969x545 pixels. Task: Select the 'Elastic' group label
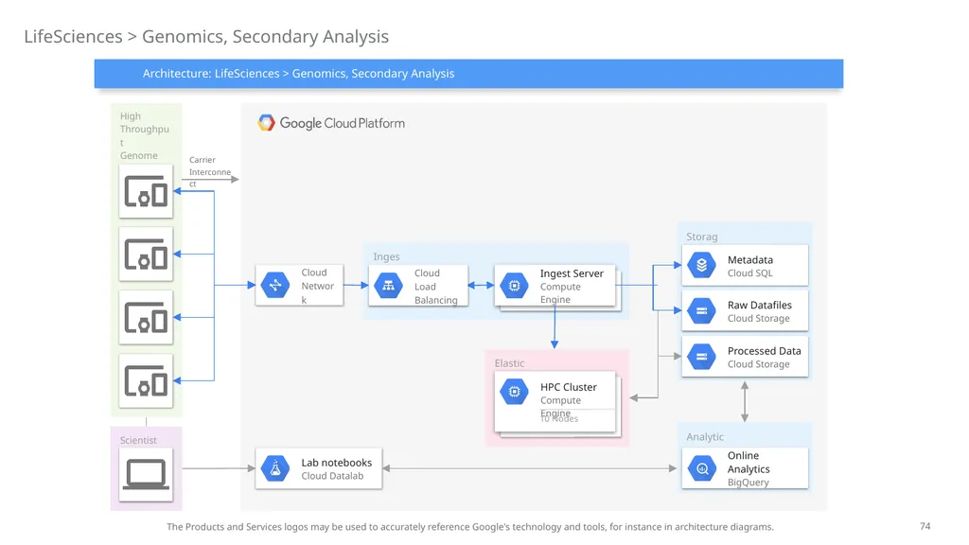tap(509, 363)
